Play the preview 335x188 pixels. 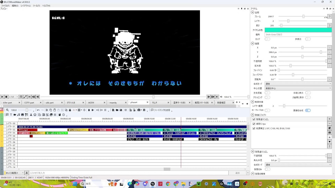(x=2, y=97)
